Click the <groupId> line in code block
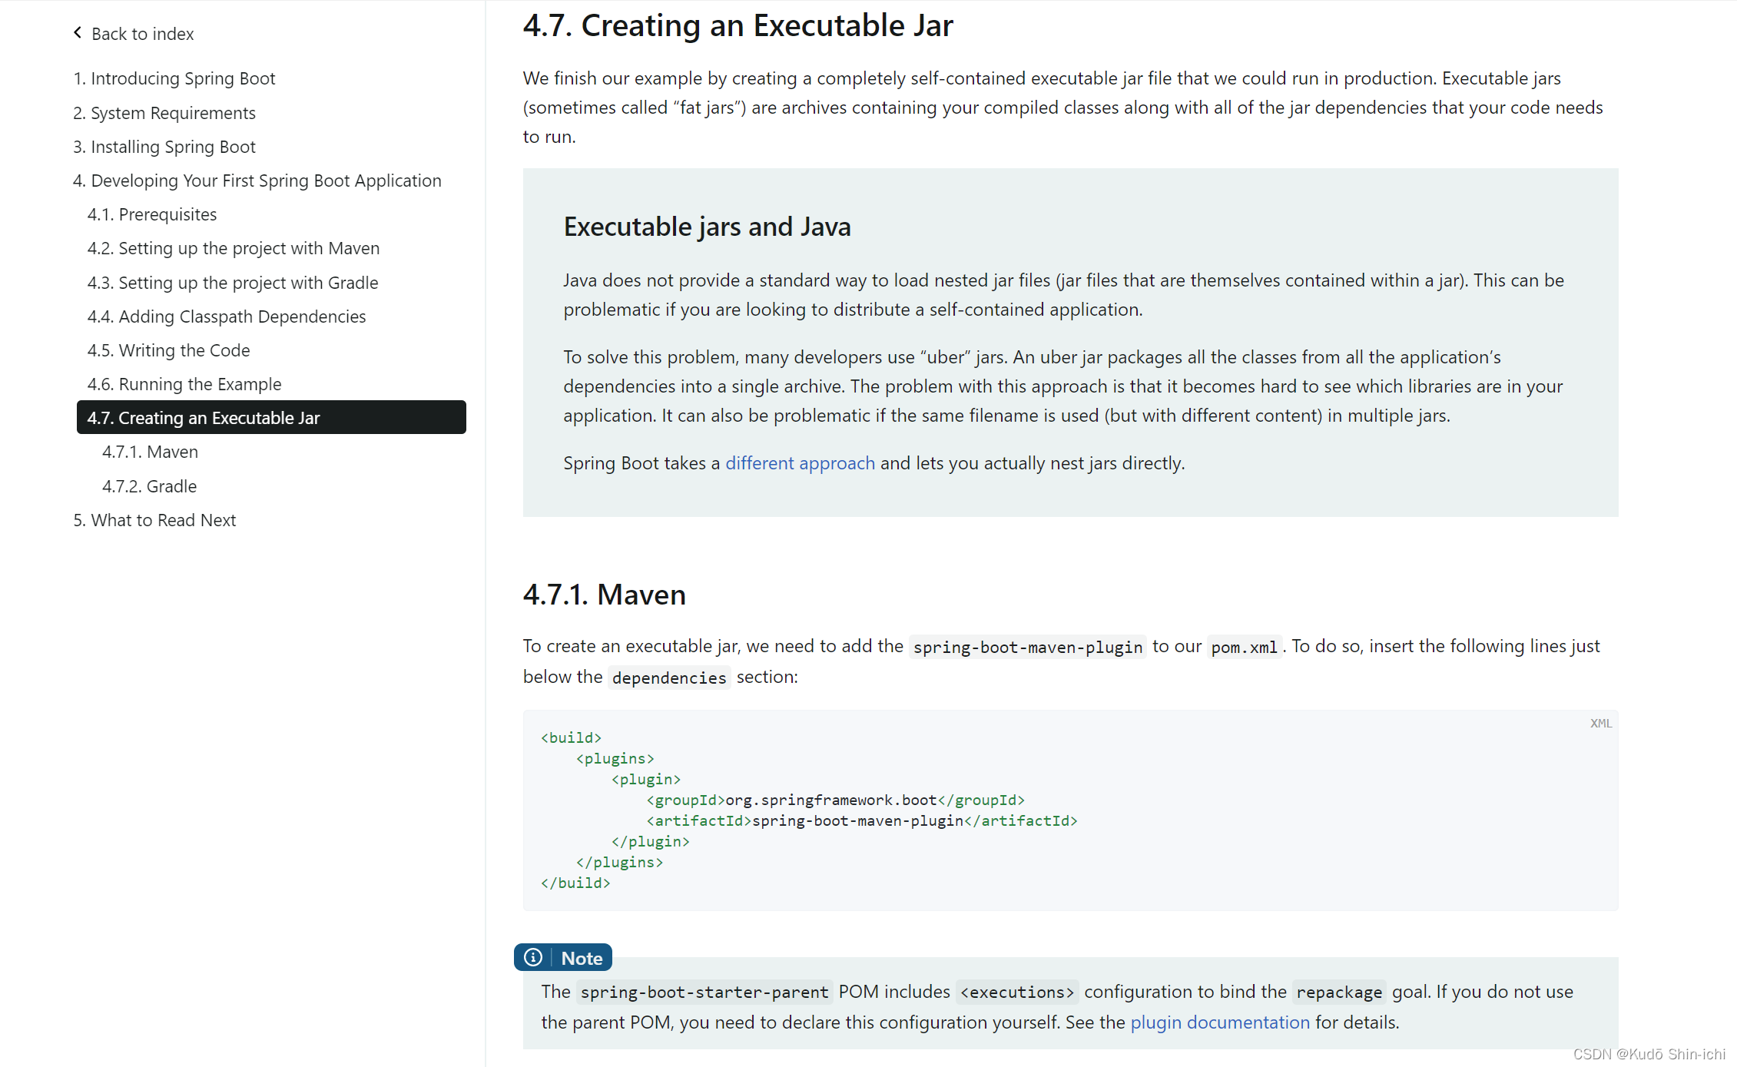The width and height of the screenshot is (1737, 1067). pos(835,800)
